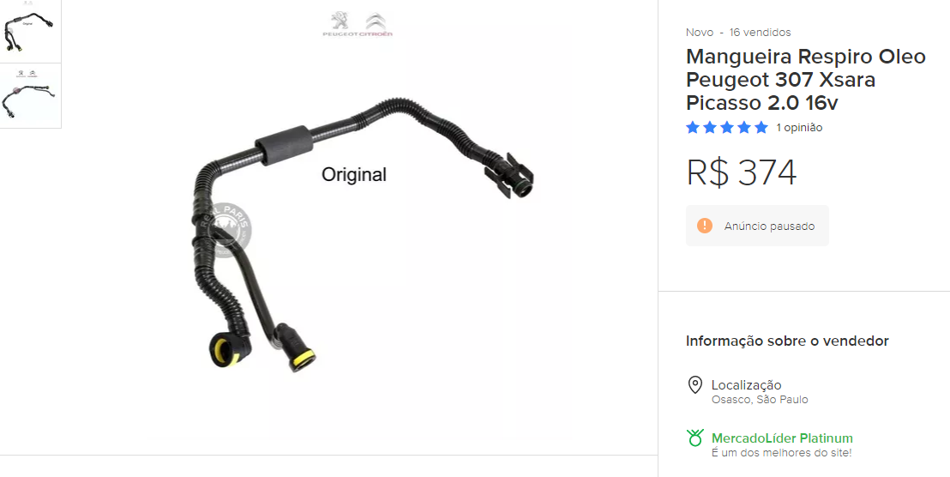
Task: Select the second hose thumbnail image
Action: (x=30, y=96)
